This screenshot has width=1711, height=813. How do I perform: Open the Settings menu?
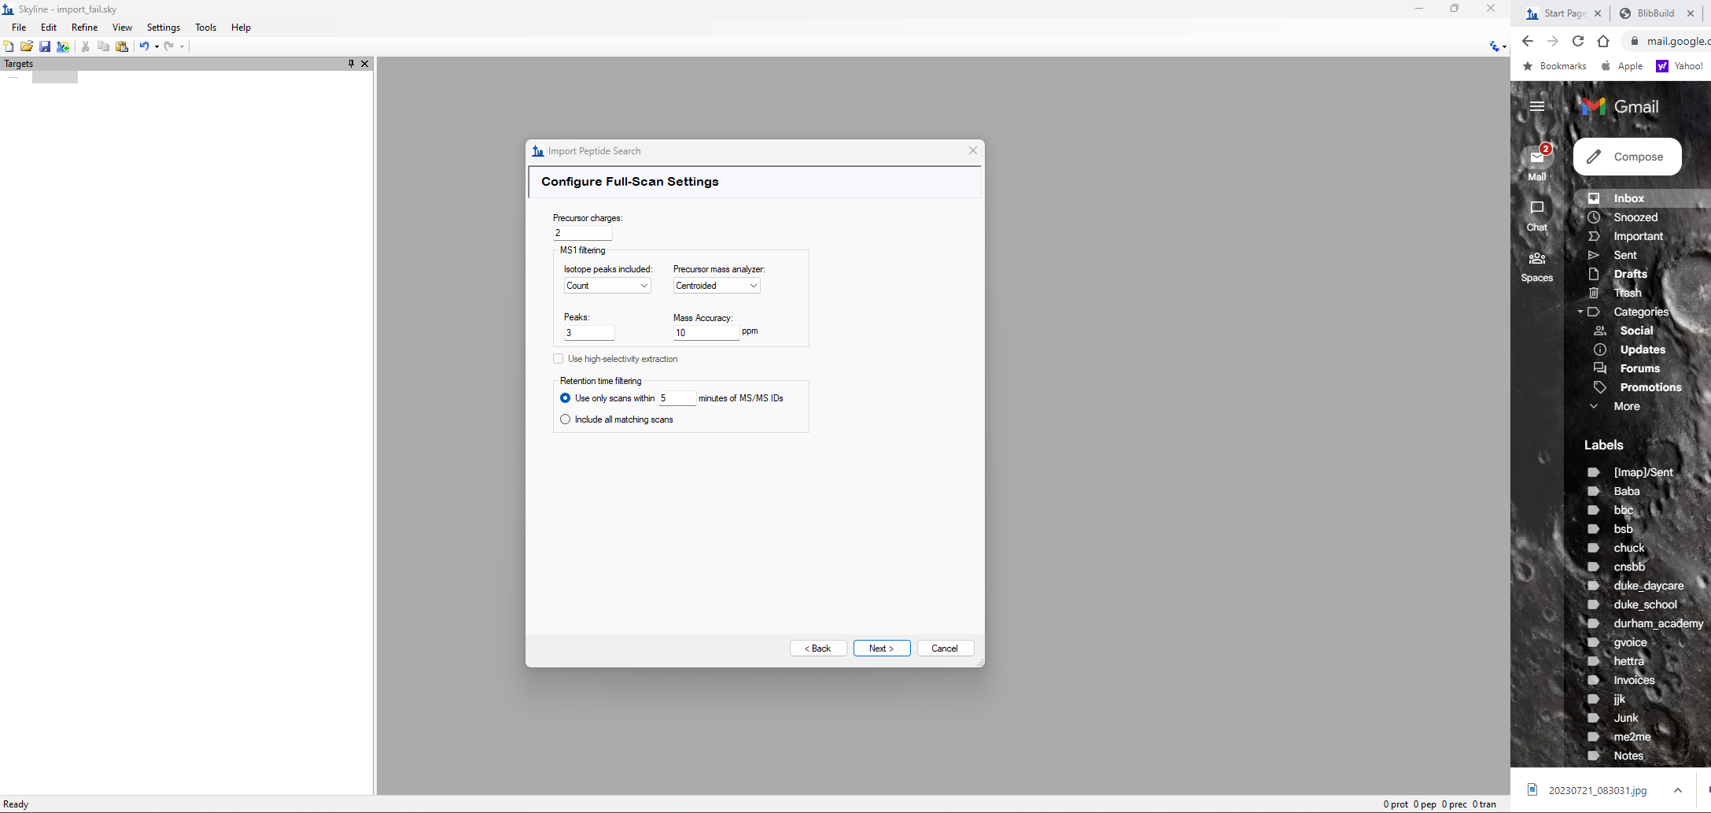coord(163,28)
